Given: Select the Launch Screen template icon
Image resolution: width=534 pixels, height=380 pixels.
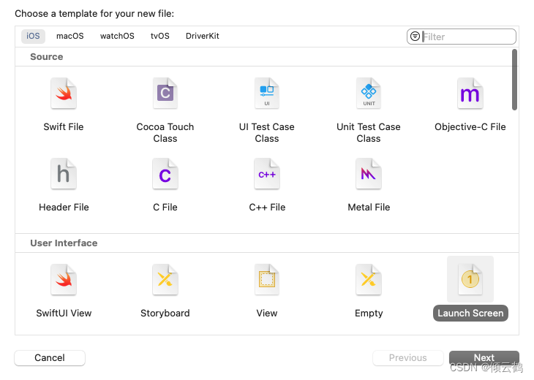Looking at the screenshot, I should [x=470, y=280].
